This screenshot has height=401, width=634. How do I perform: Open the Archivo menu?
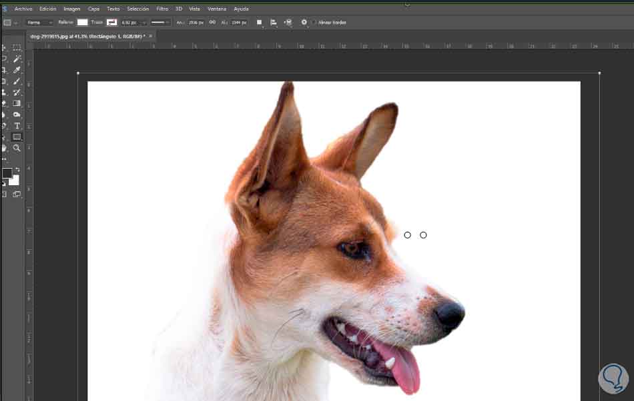(23, 9)
